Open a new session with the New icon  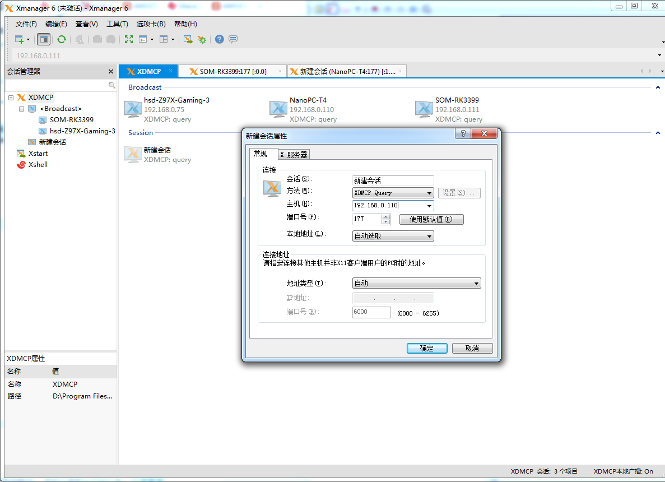point(18,39)
